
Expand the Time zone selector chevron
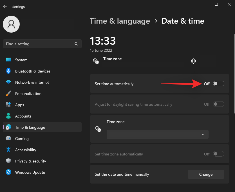pyautogui.click(x=203, y=134)
